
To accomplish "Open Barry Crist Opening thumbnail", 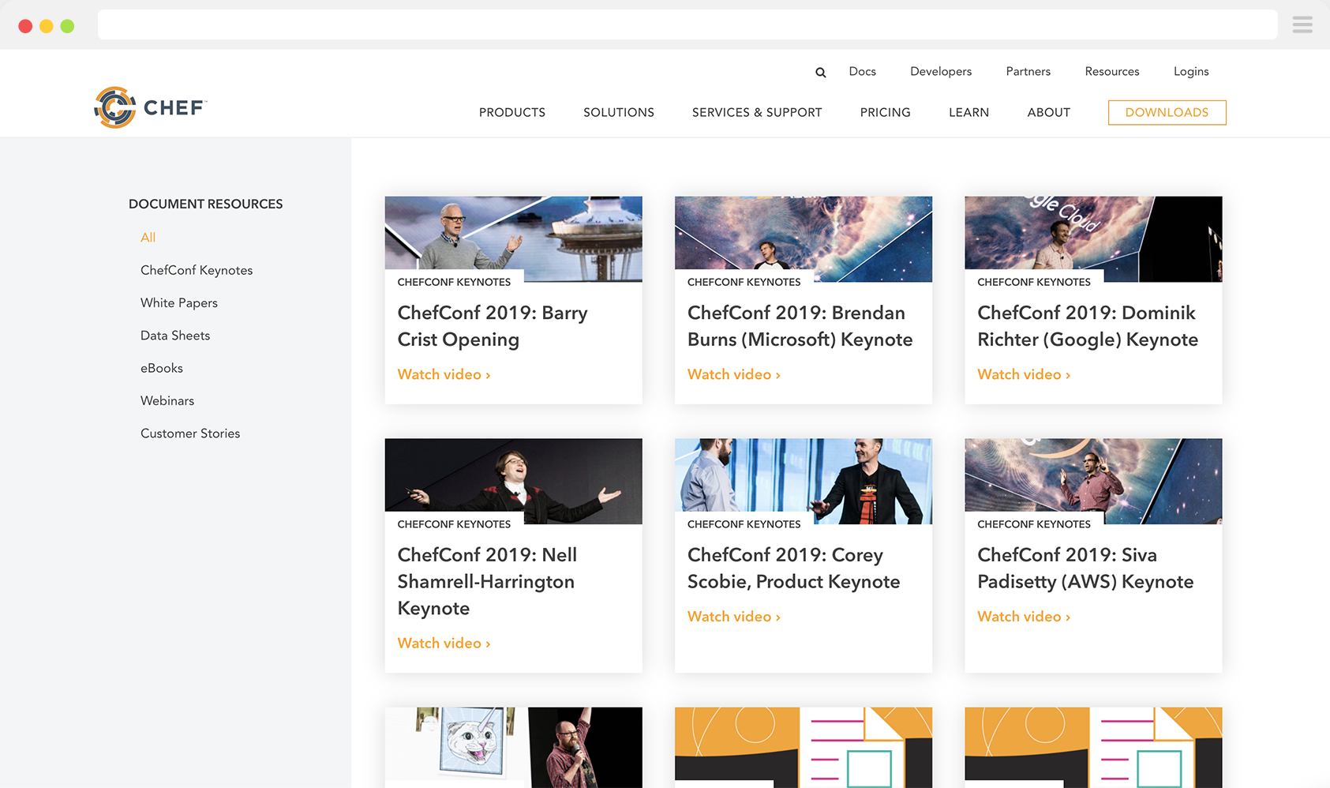I will (513, 238).
